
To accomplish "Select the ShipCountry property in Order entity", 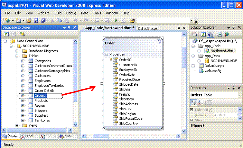I will coord(128,124).
